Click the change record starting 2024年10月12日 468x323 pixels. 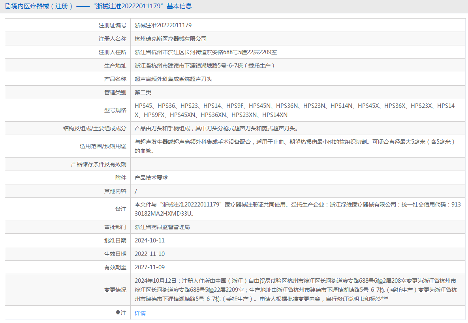click(296, 290)
